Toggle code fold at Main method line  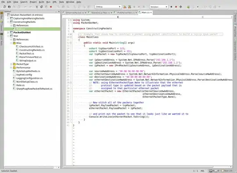71,43
